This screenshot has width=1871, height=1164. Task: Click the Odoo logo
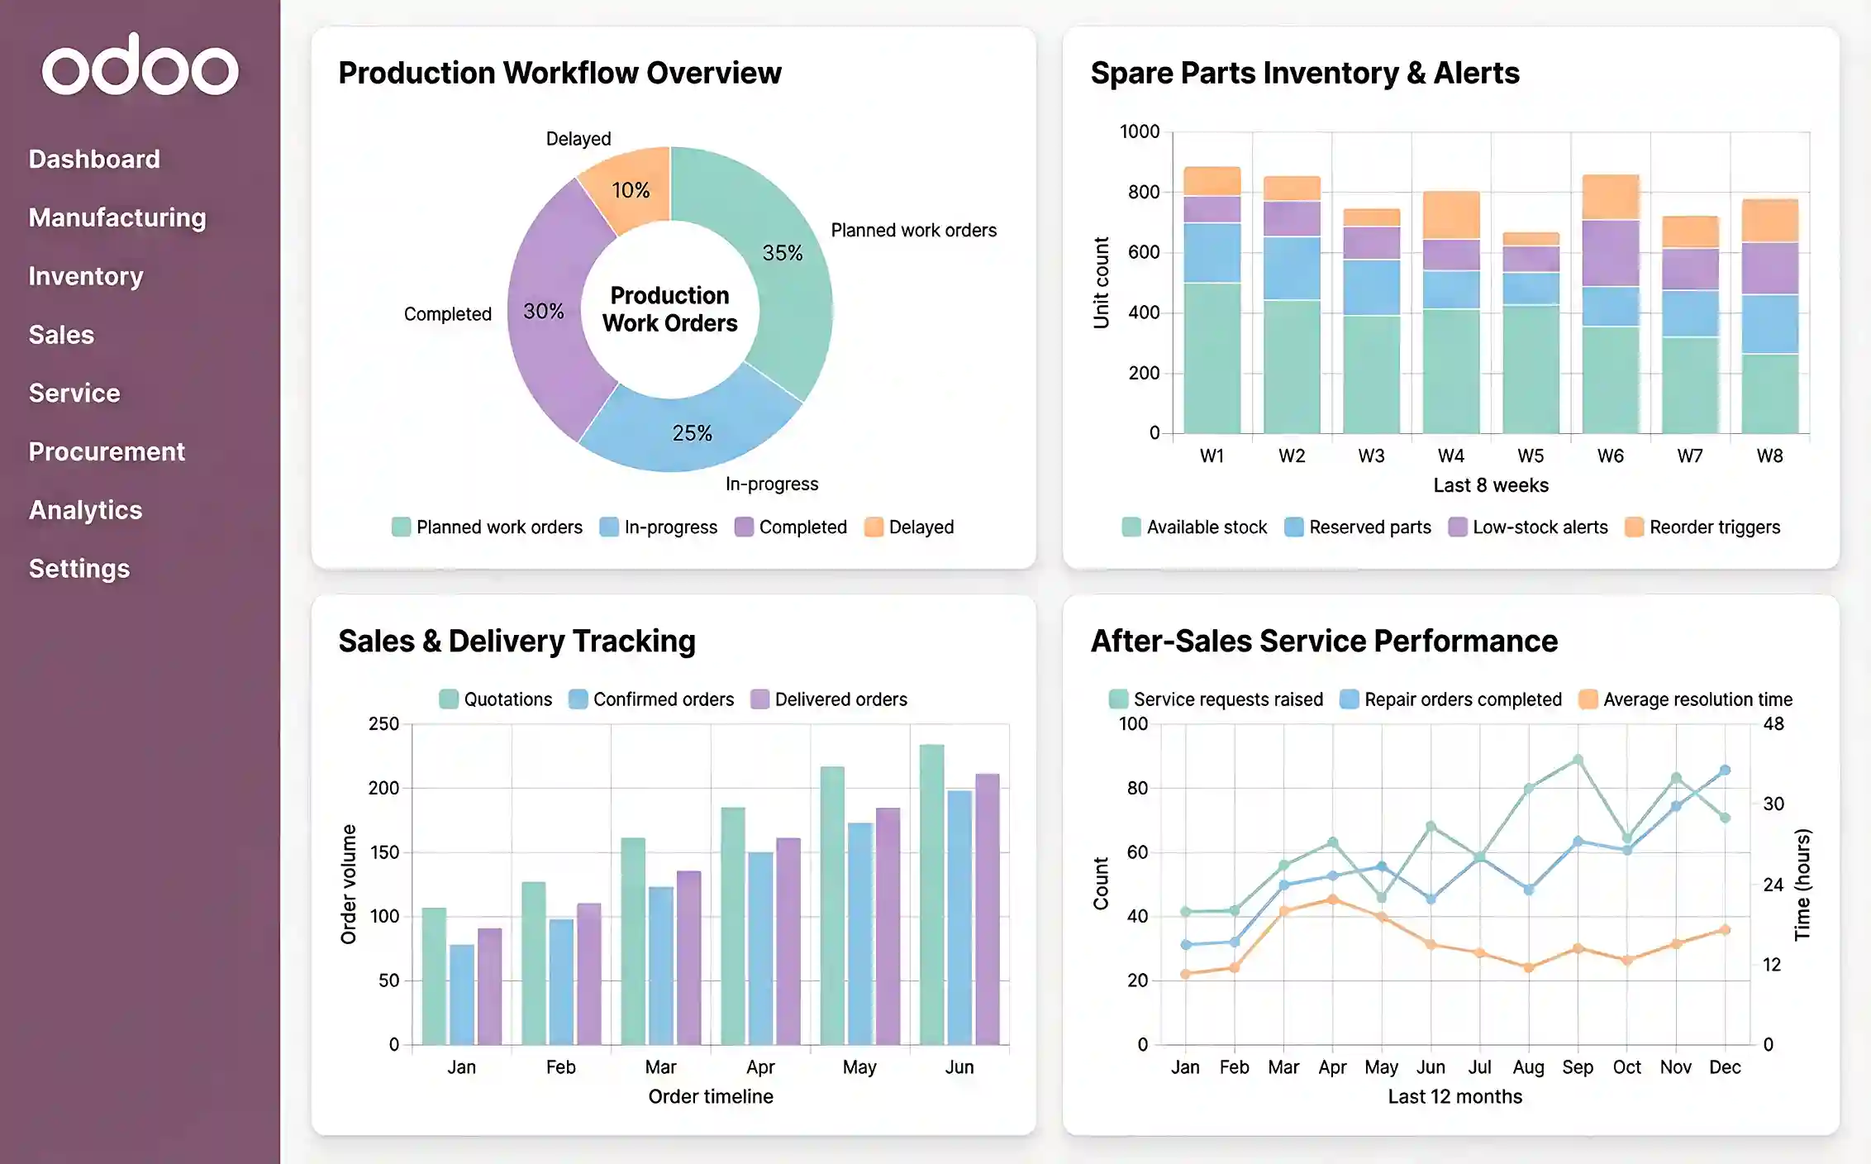[x=142, y=66]
